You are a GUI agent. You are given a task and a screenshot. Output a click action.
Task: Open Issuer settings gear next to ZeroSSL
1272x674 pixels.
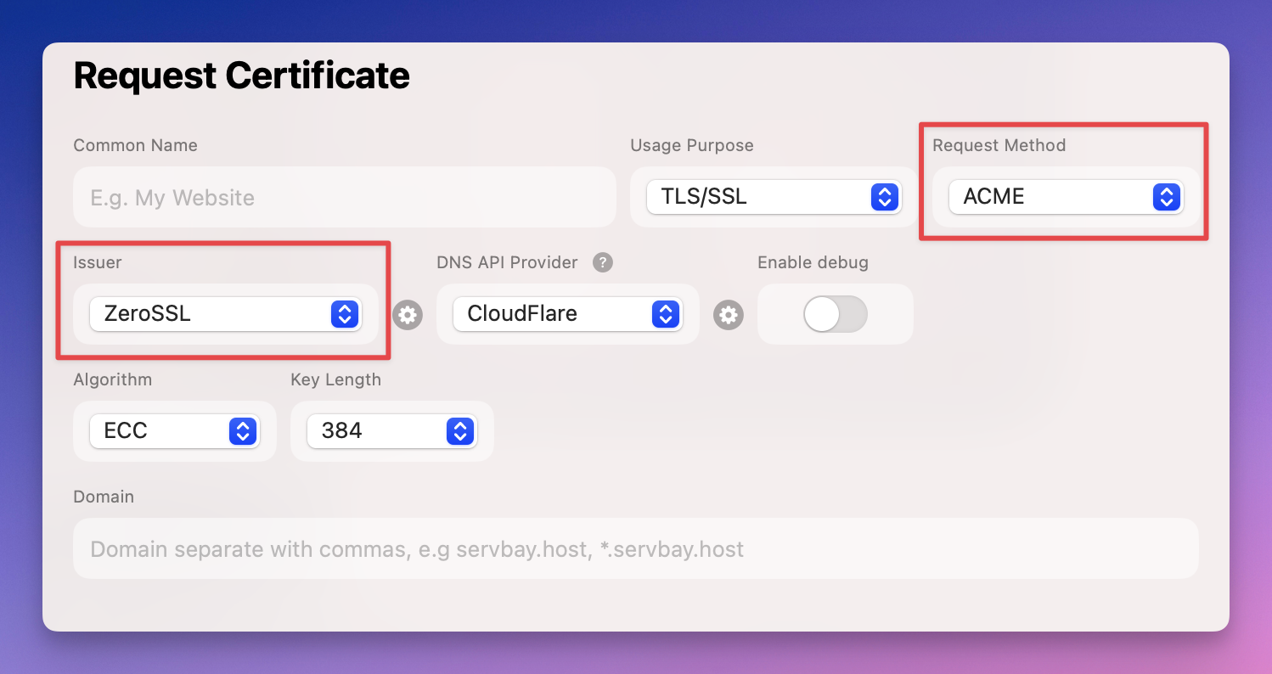click(408, 315)
